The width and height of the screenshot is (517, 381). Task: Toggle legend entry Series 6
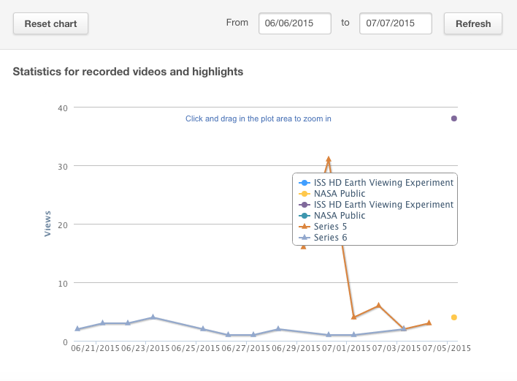coord(323,238)
